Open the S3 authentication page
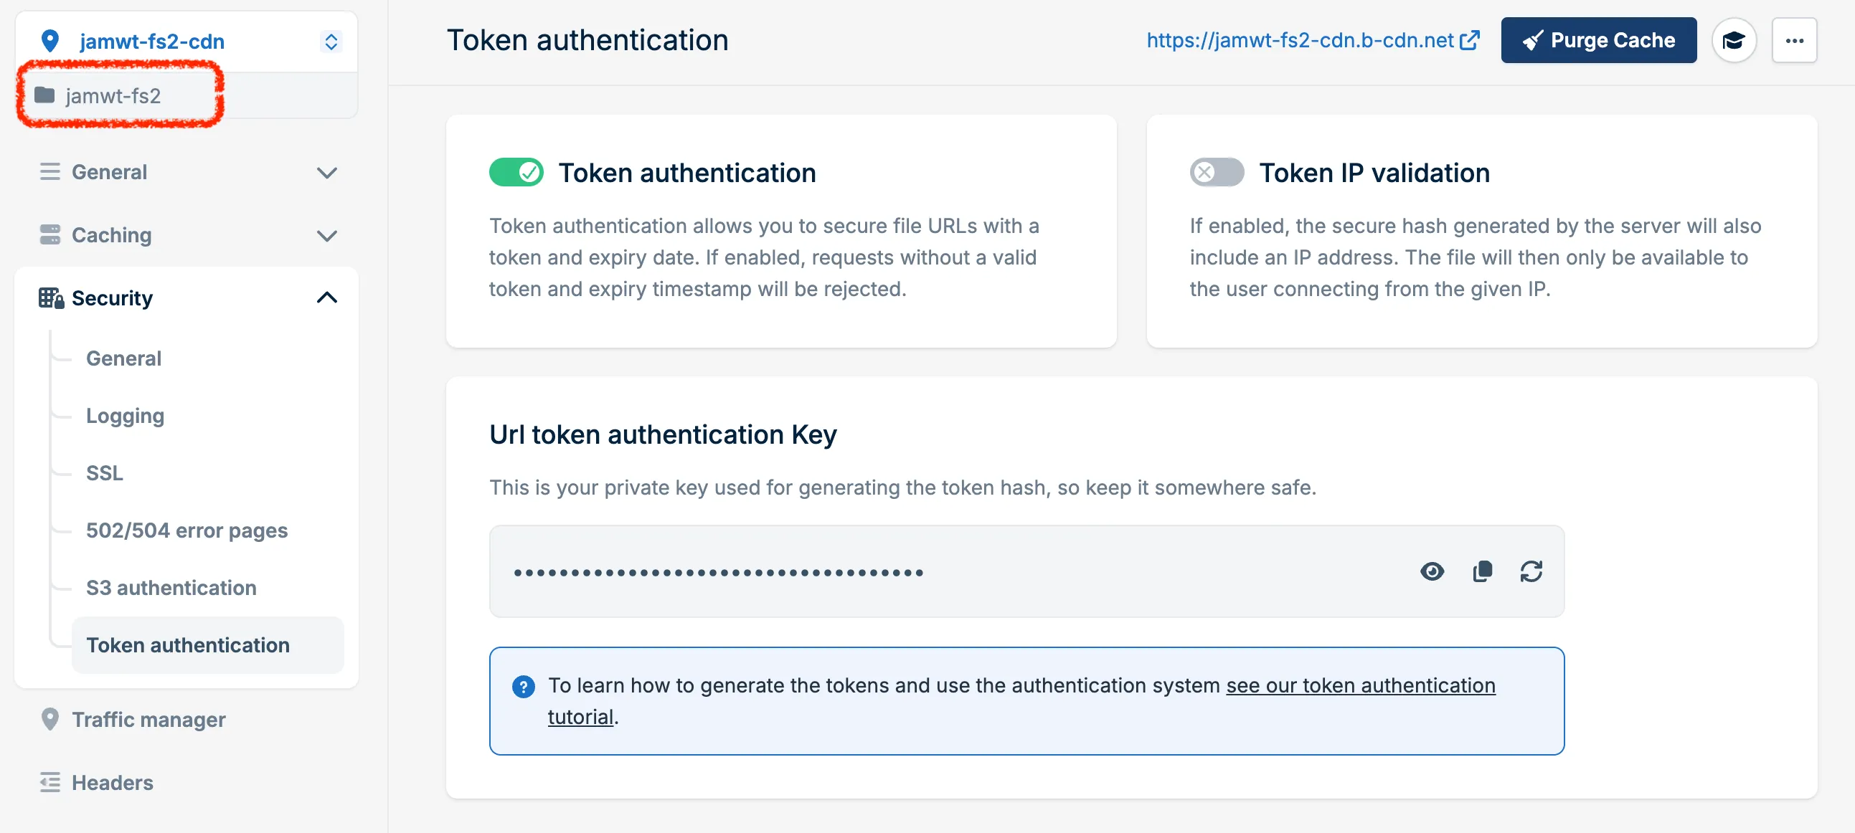 click(171, 588)
